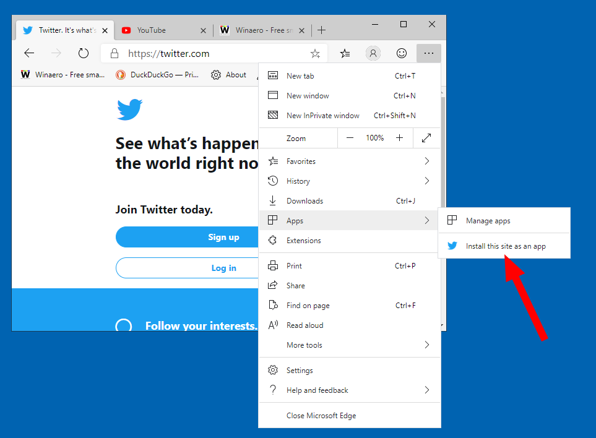Image resolution: width=596 pixels, height=438 pixels.
Task: Select the Twitter tab
Action: coord(64,30)
